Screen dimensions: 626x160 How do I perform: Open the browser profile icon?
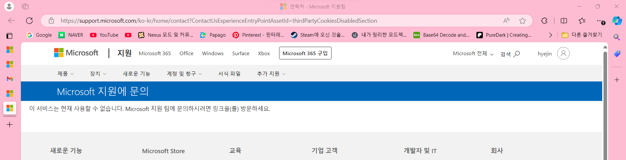tap(9, 6)
